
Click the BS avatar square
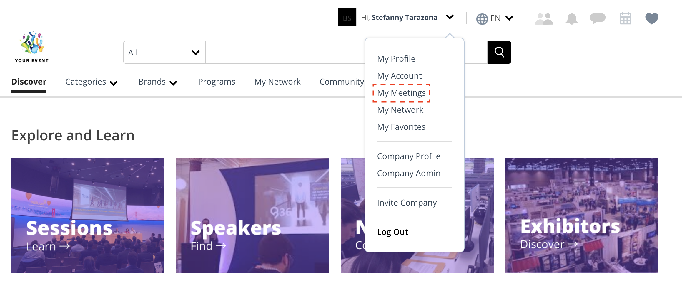pyautogui.click(x=347, y=17)
